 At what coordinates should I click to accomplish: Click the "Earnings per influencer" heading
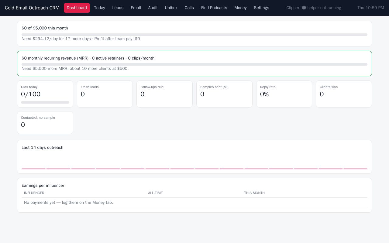[x=43, y=186]
